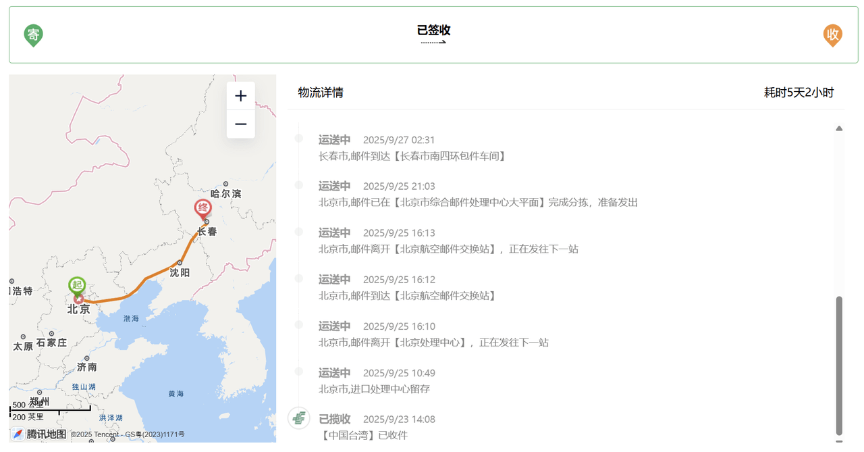Click the 物流详情 section title
This screenshot has height=452, width=864.
321,93
